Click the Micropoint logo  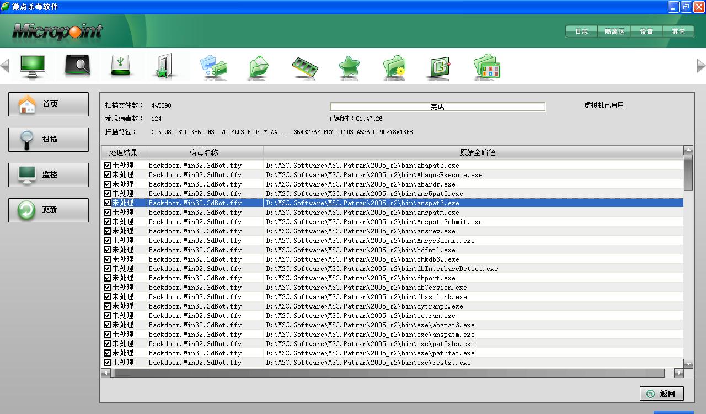[x=57, y=31]
